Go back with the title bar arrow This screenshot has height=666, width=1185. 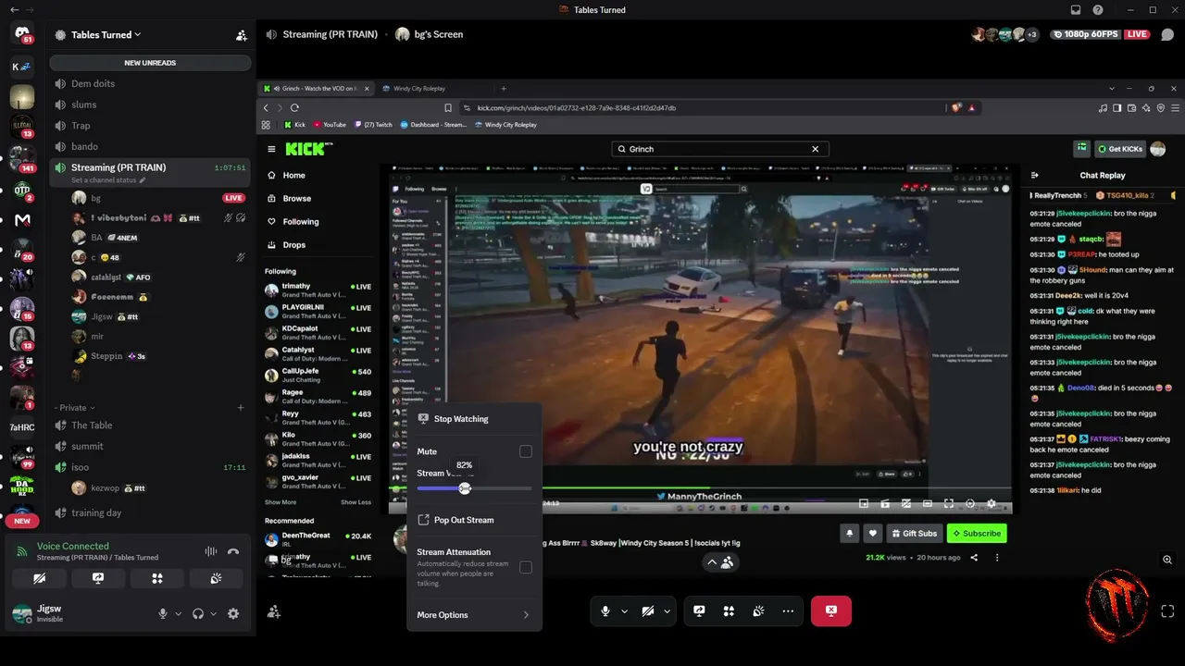point(14,10)
